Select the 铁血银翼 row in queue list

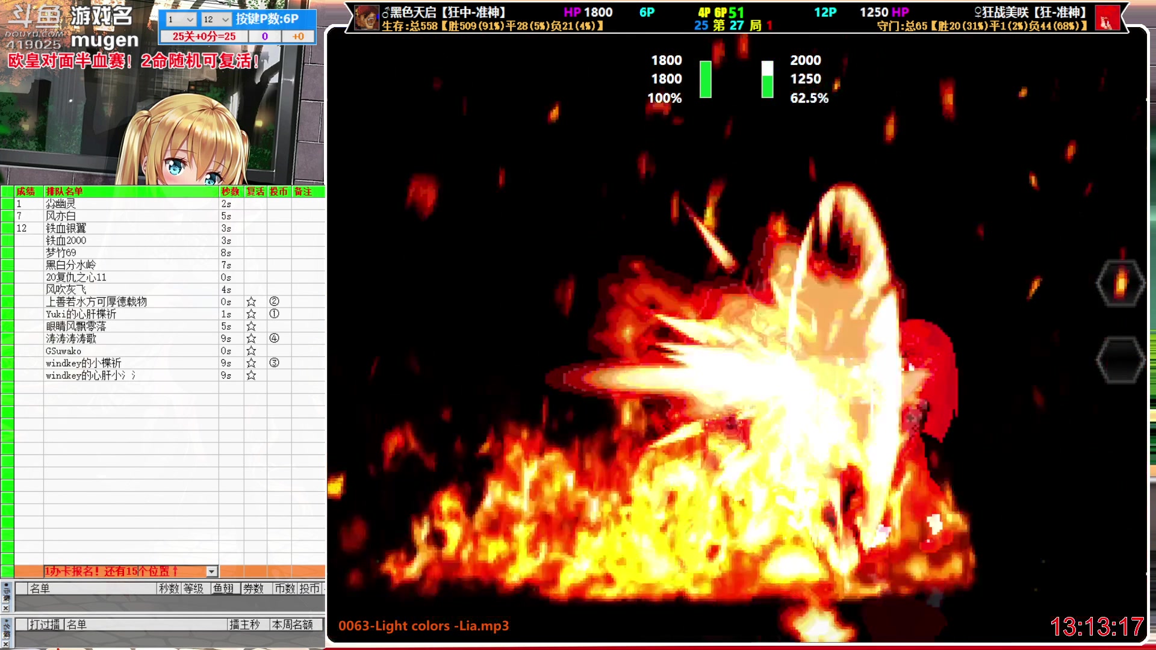[66, 228]
